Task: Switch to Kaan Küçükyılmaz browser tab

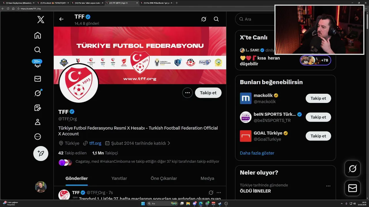Action: 18,3
